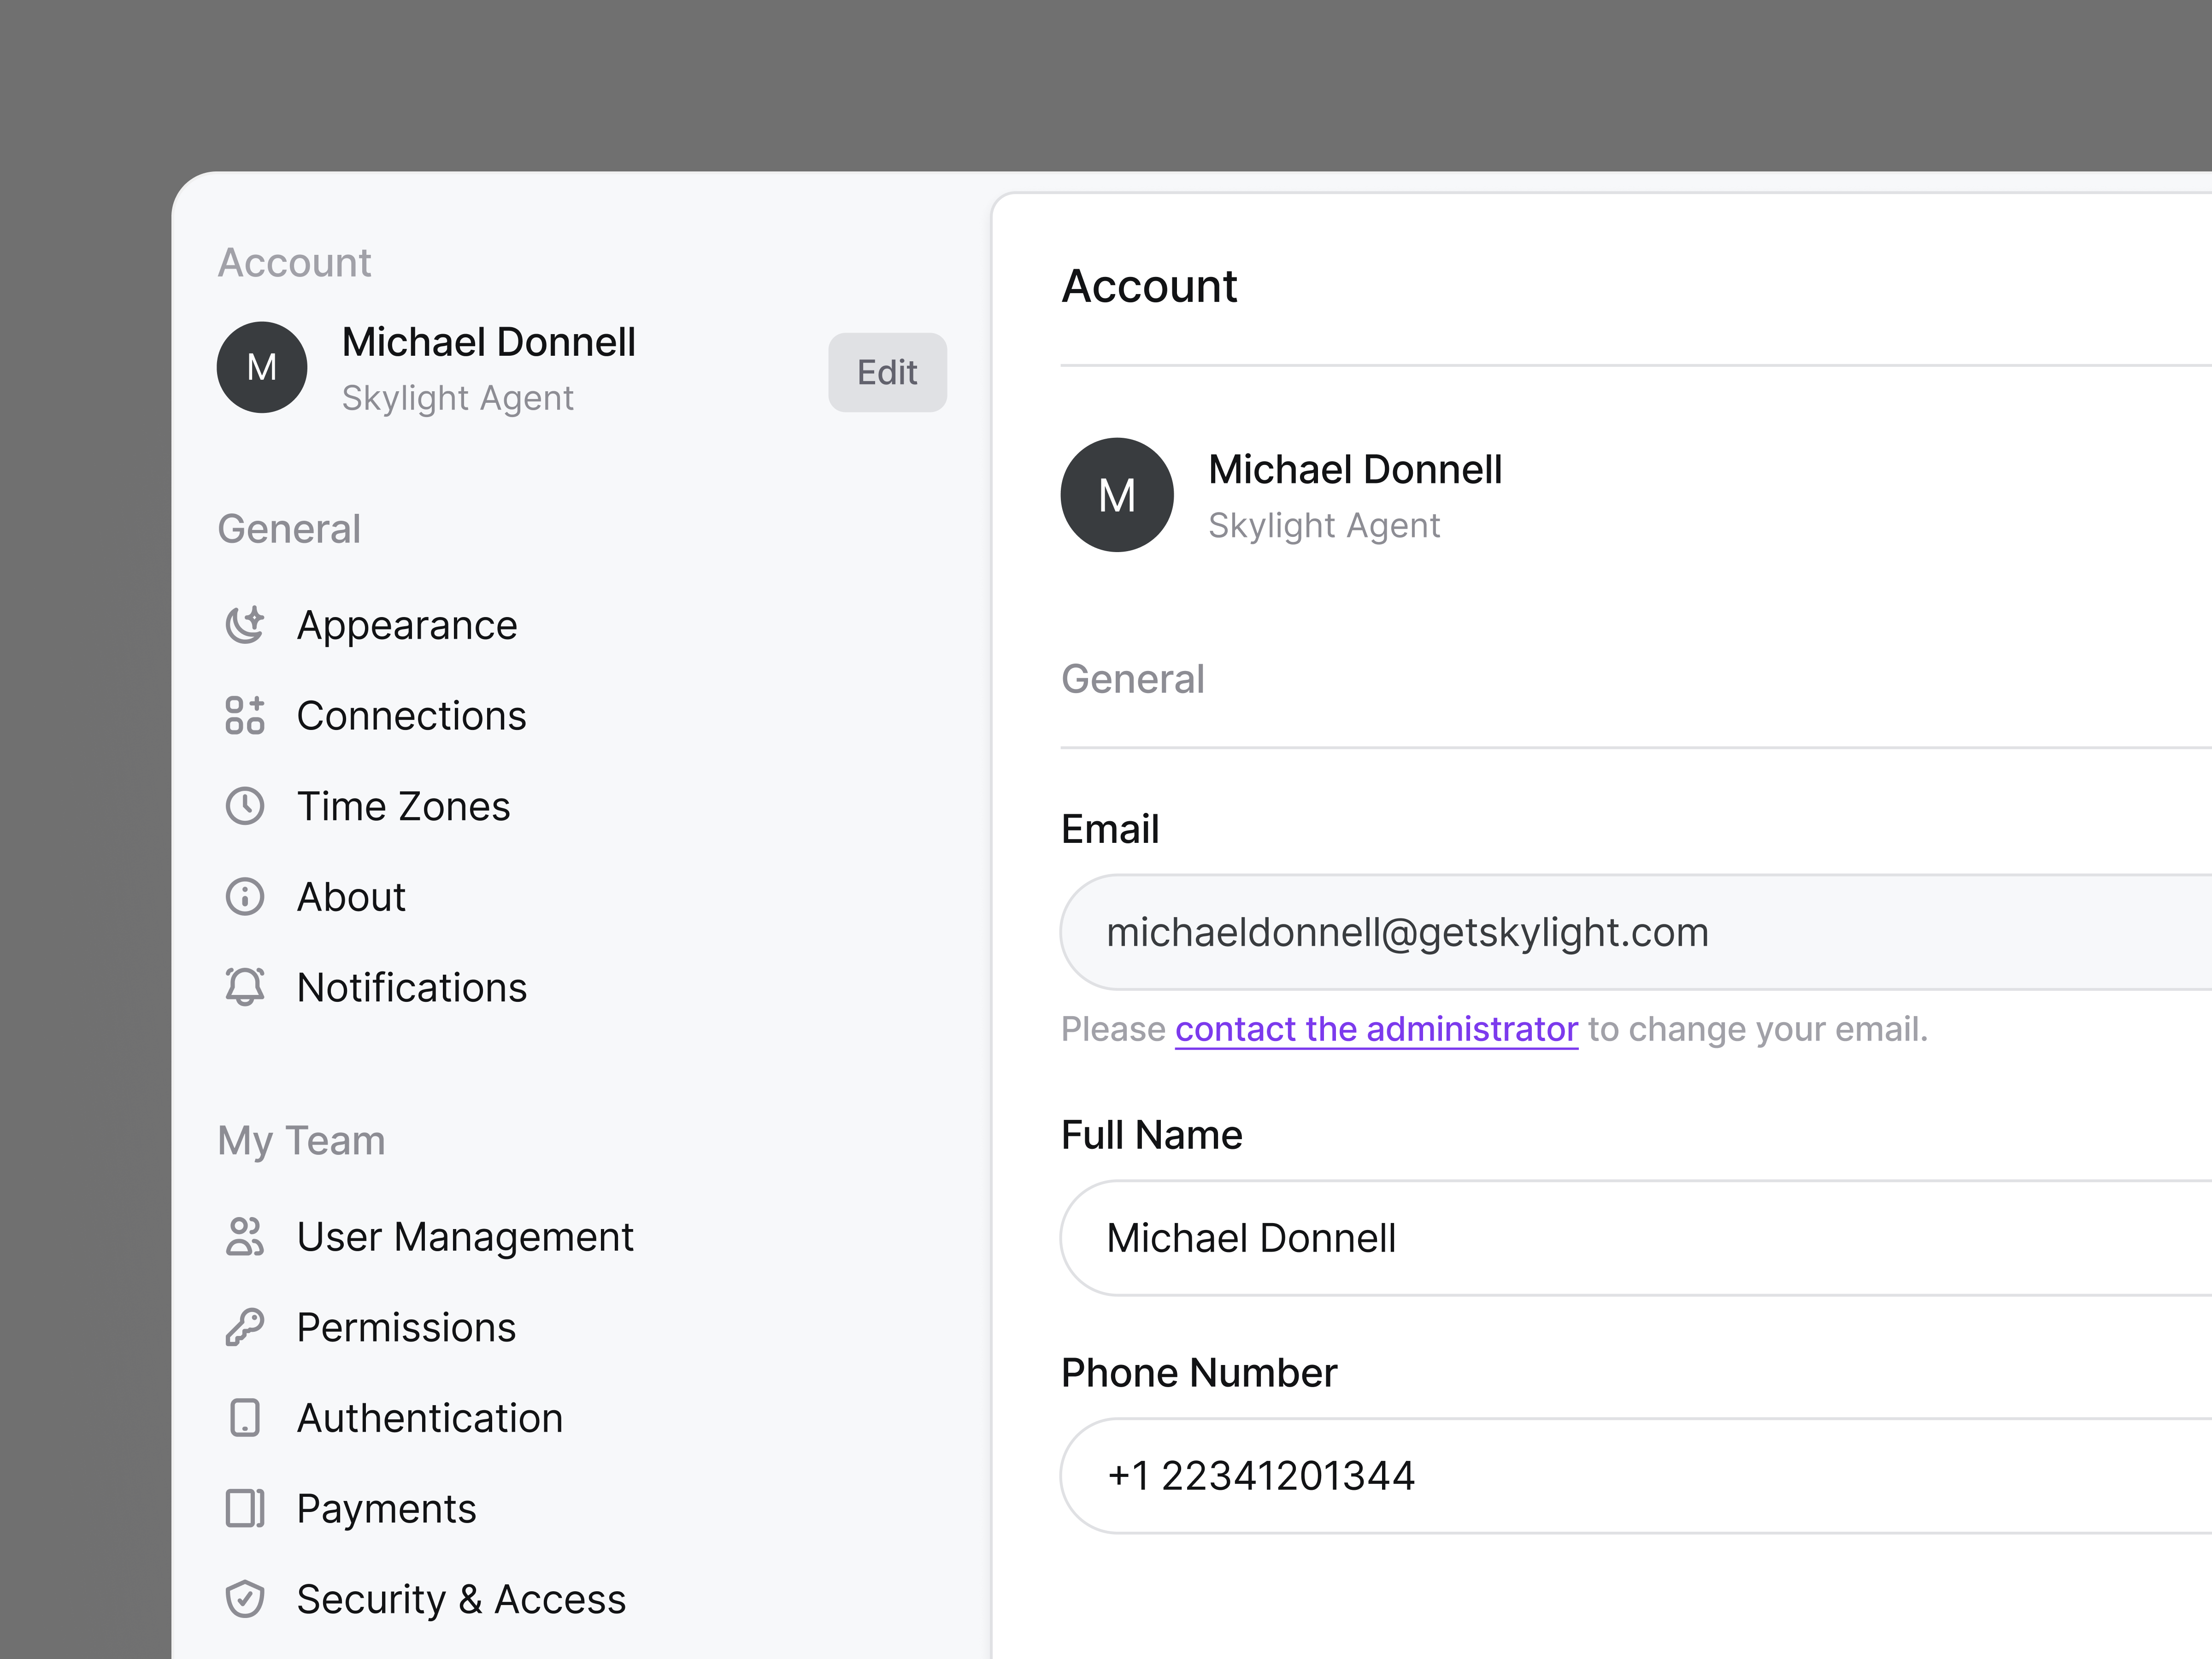Open Security & Access settings
The image size is (2212, 1659).
(x=461, y=1598)
